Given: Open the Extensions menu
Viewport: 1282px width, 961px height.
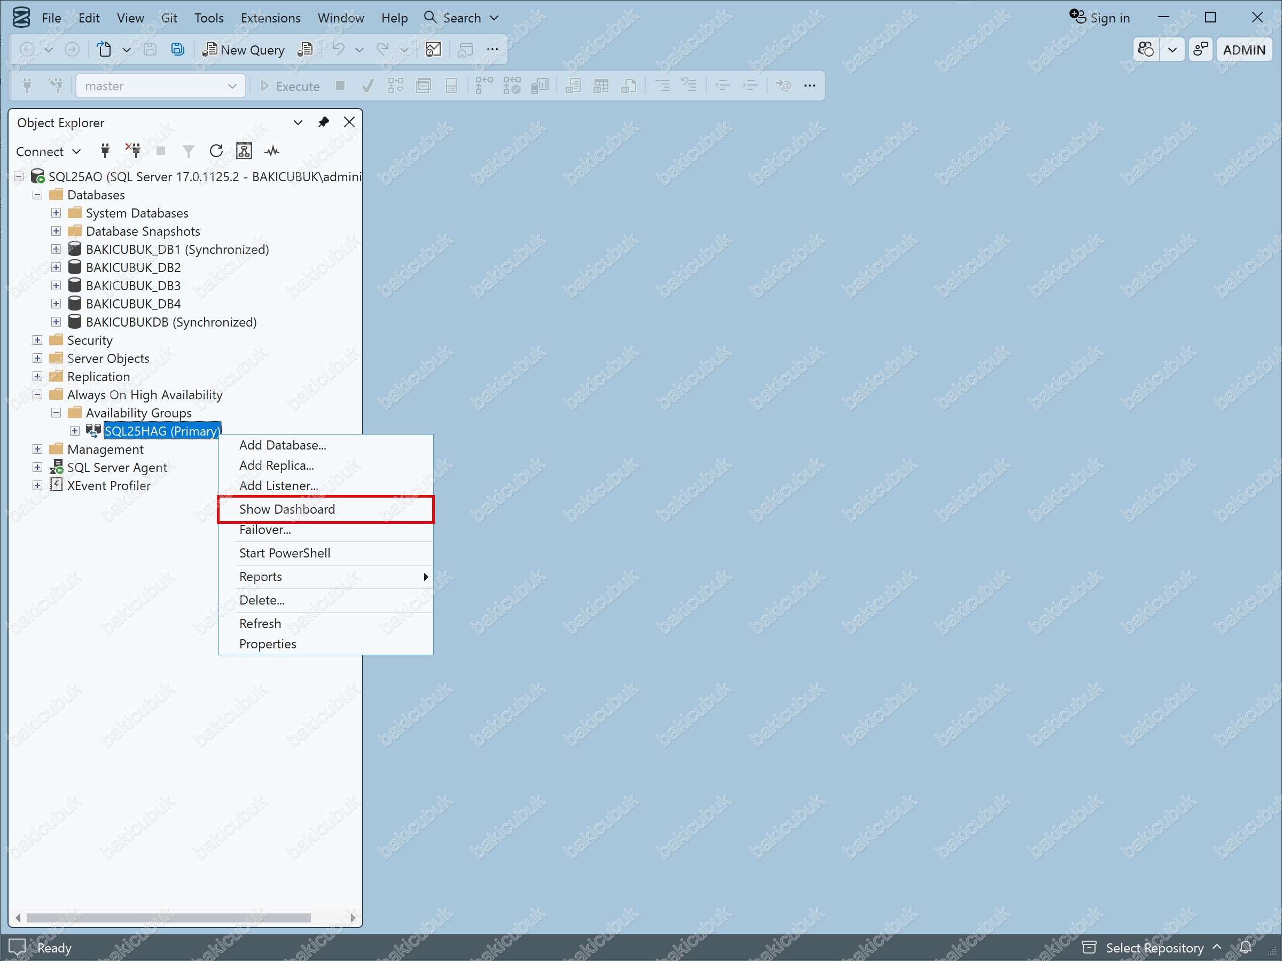Looking at the screenshot, I should 271,18.
